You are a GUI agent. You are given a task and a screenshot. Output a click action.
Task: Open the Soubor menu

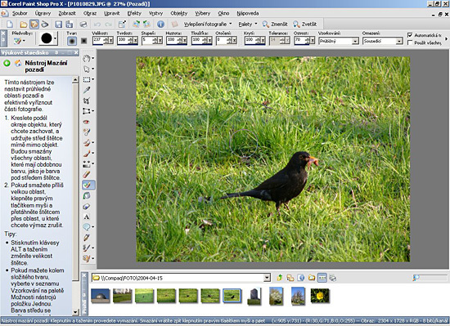[x=20, y=13]
